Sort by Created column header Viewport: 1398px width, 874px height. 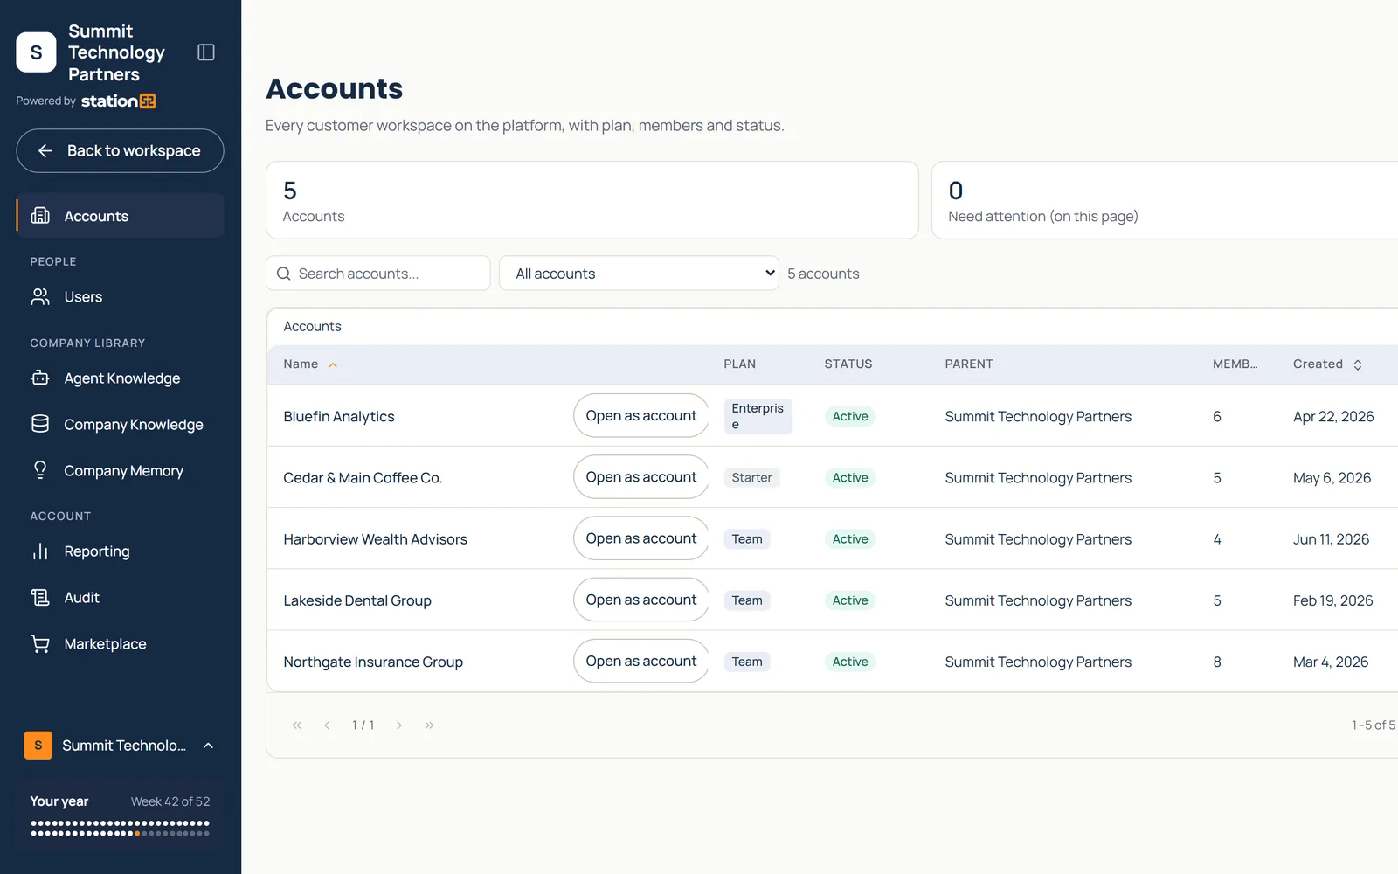(x=1328, y=364)
